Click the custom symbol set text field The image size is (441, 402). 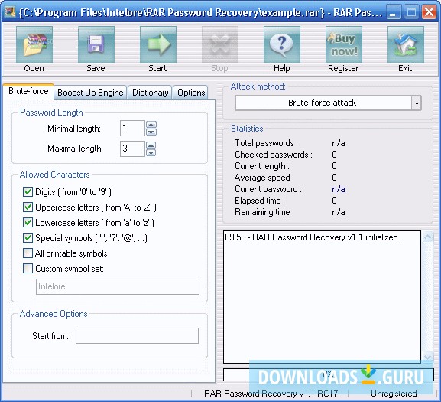pyautogui.click(x=118, y=286)
